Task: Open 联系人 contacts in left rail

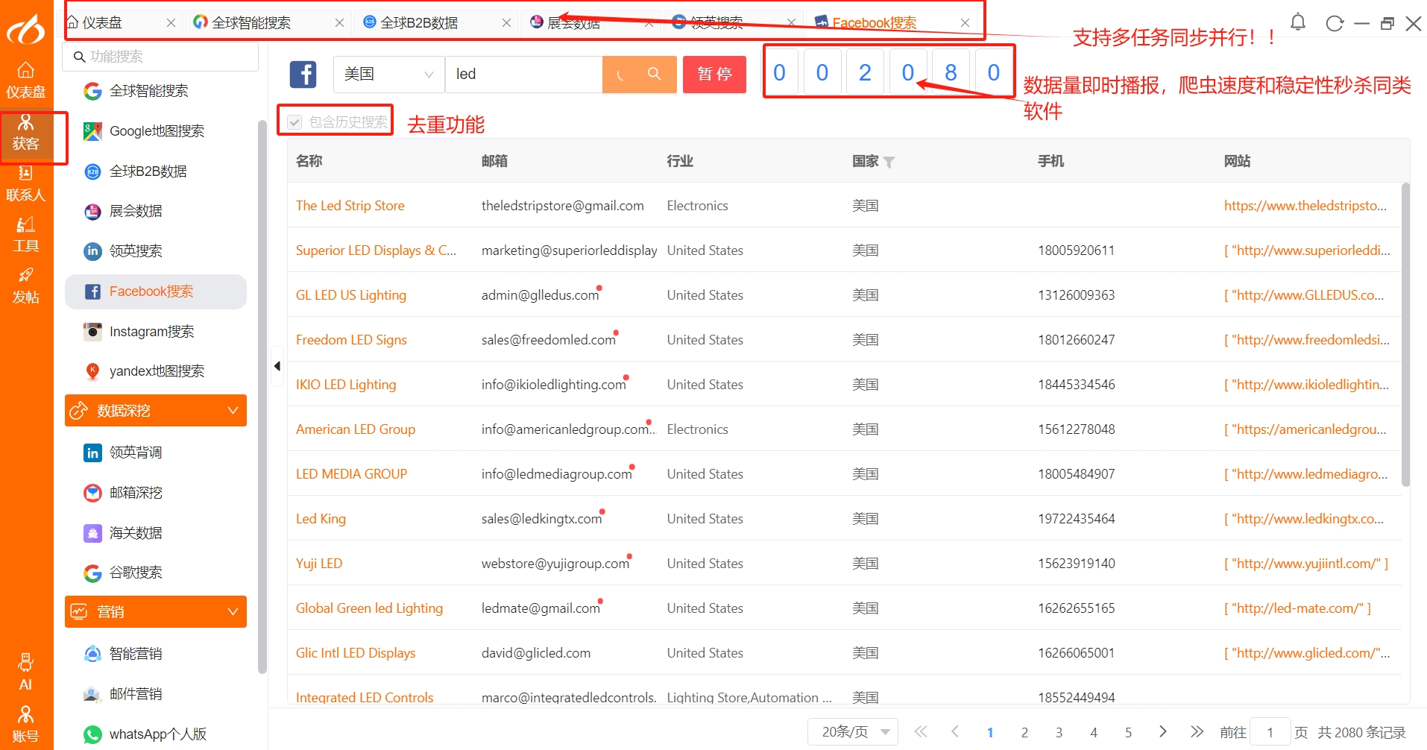Action: [26, 184]
